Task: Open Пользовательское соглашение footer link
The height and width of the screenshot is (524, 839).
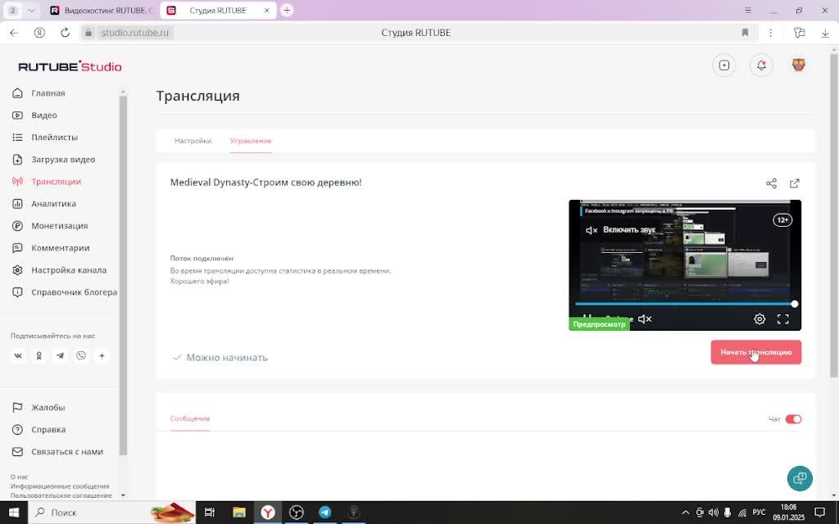Action: 61,495
